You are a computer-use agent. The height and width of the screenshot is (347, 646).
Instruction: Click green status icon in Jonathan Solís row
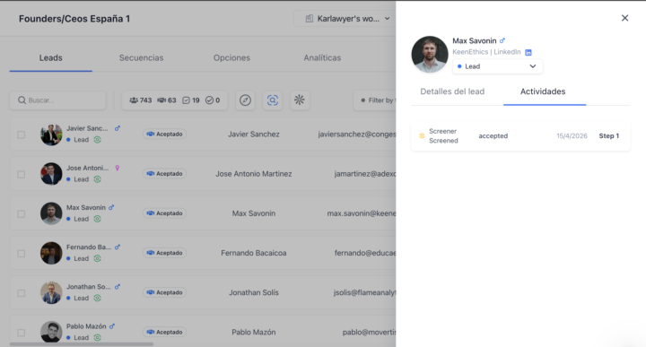97,298
